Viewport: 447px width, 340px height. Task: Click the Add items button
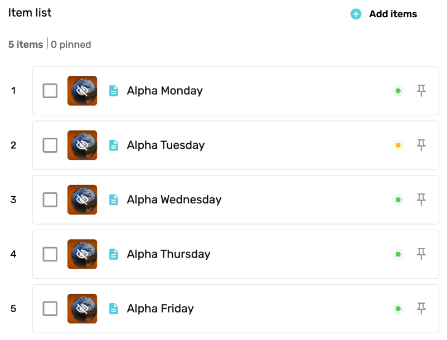(x=383, y=14)
